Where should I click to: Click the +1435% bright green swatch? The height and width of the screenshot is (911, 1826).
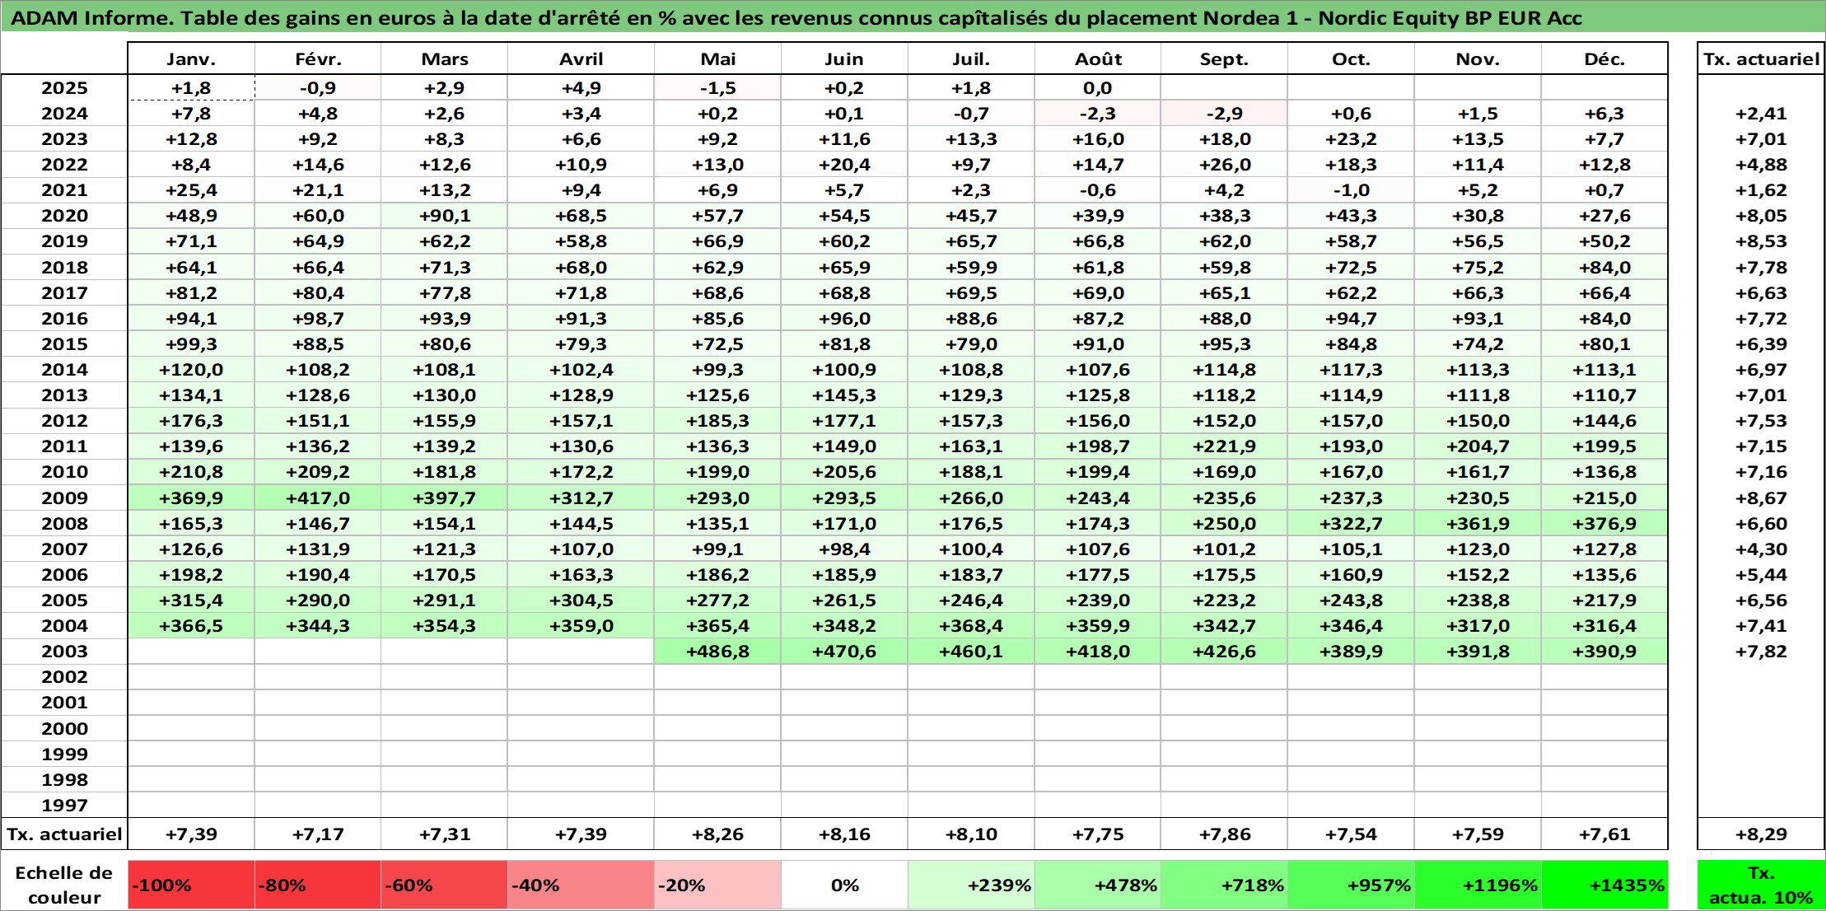[x=1604, y=885]
